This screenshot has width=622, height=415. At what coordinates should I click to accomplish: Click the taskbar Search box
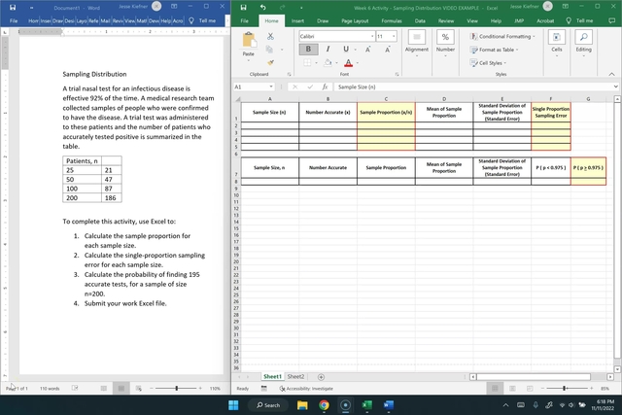pos(268,405)
